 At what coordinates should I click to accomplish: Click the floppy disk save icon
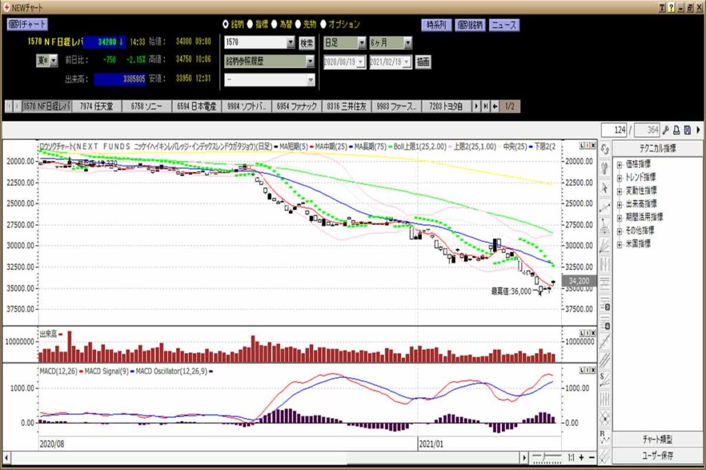687,130
